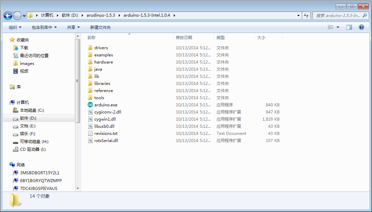Click 1,829 KB size of cygwin1.dll
The image size is (372, 212).
click(271, 119)
